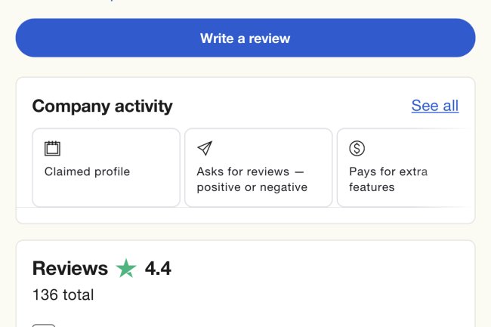Image resolution: width=491 pixels, height=327 pixels.
Task: Click the divider line below activity cards
Action: [246, 207]
